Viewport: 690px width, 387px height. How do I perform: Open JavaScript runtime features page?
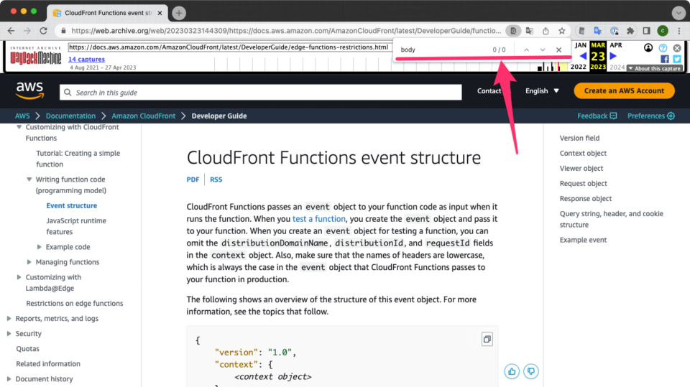coord(76,226)
